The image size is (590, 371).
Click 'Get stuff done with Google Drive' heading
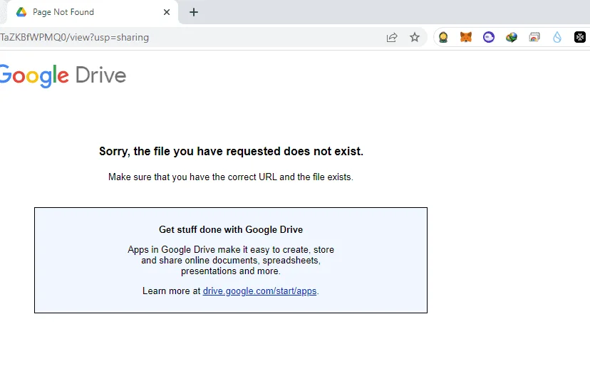231,230
